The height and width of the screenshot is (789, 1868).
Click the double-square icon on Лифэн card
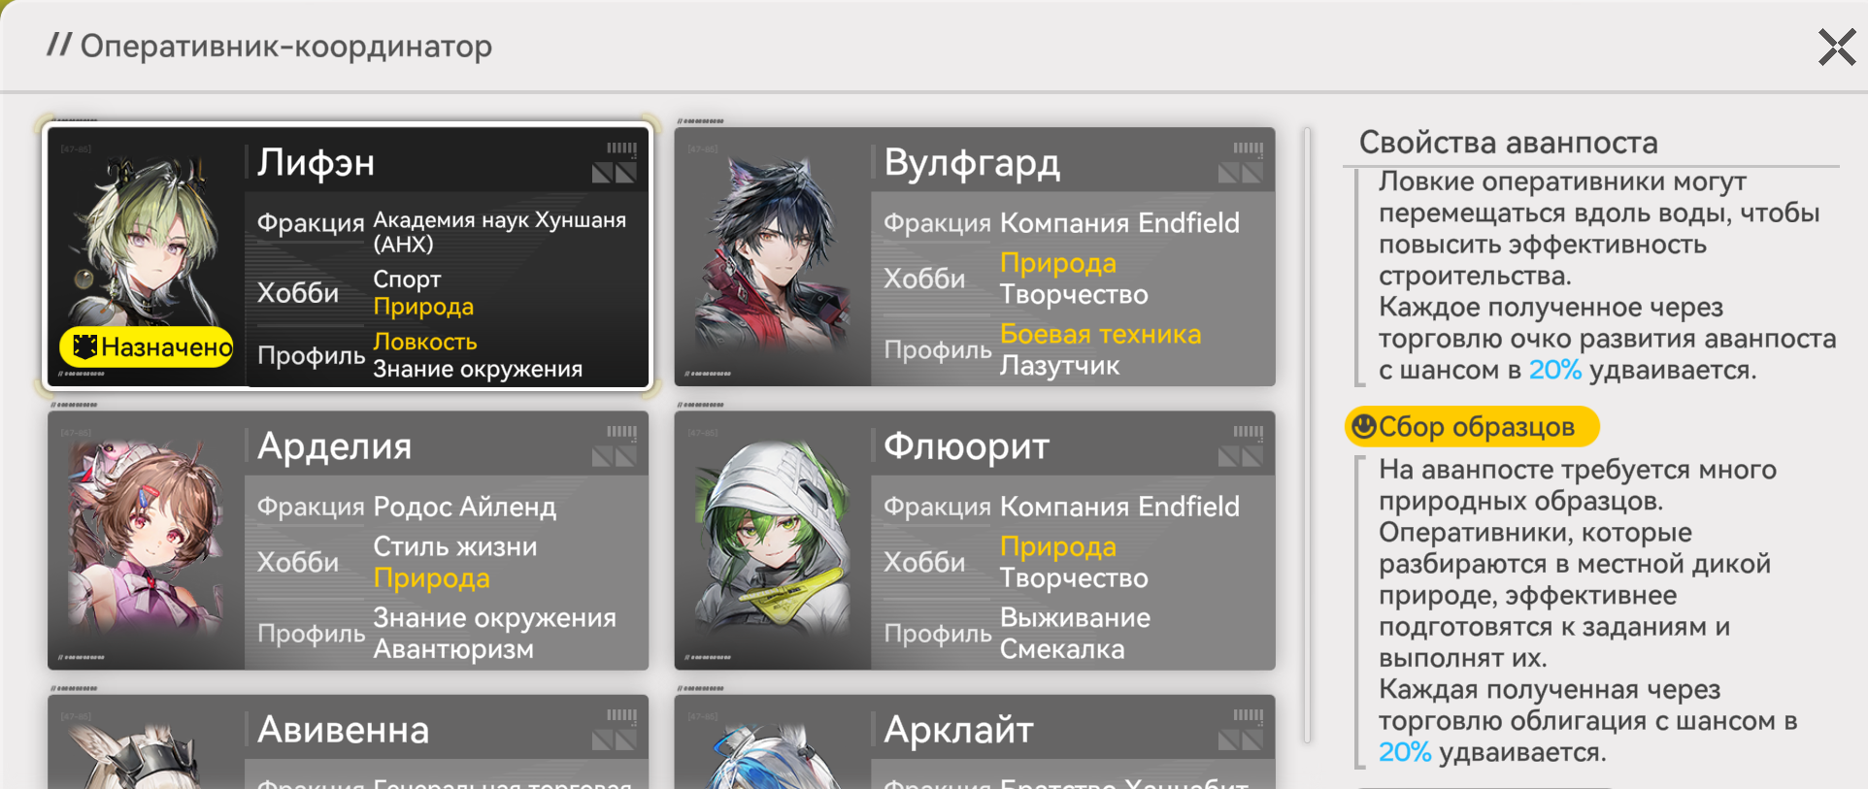[614, 173]
